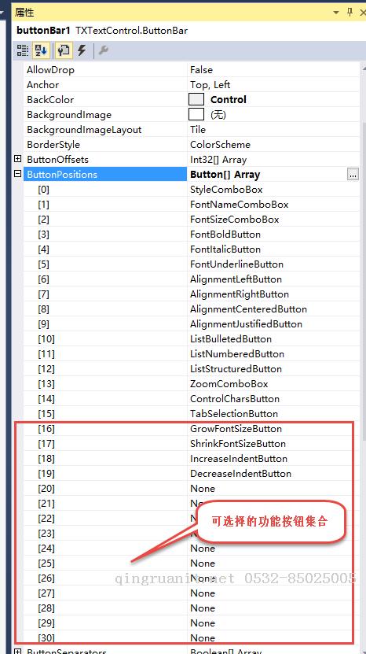This screenshot has width=366, height=654.
Task: Expand the ButtonSeparators property node
Action: pos(17,651)
